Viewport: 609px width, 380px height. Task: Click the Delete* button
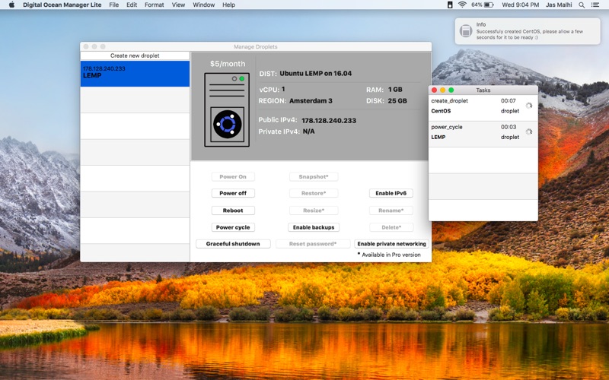391,227
